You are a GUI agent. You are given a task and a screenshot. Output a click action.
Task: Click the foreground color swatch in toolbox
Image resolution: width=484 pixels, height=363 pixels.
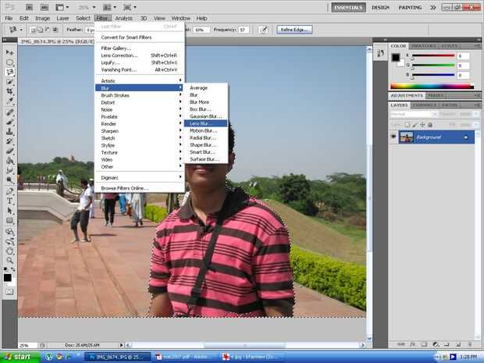tap(7, 277)
